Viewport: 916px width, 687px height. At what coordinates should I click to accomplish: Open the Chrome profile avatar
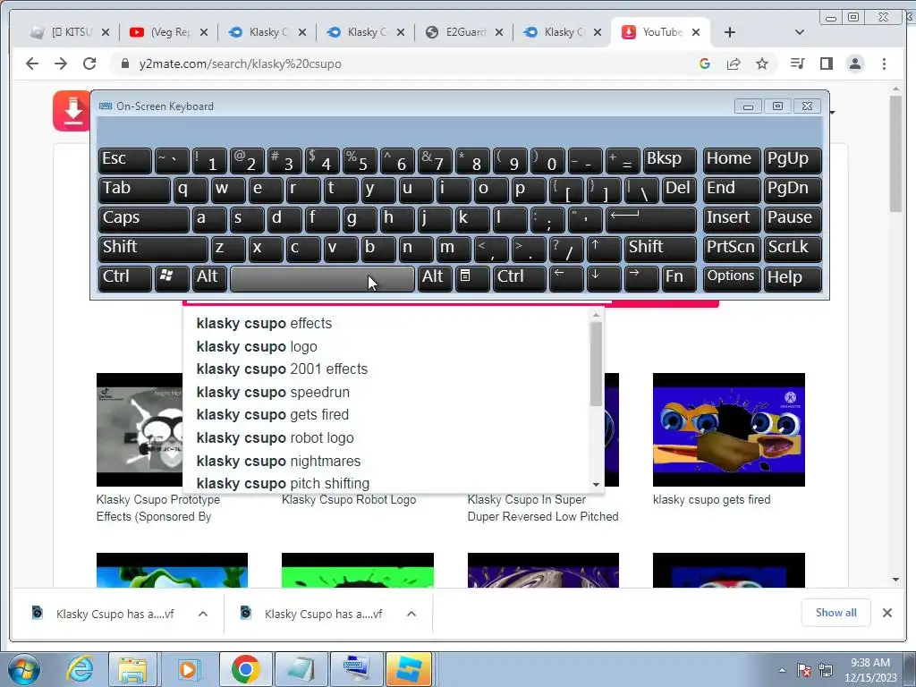tap(855, 64)
